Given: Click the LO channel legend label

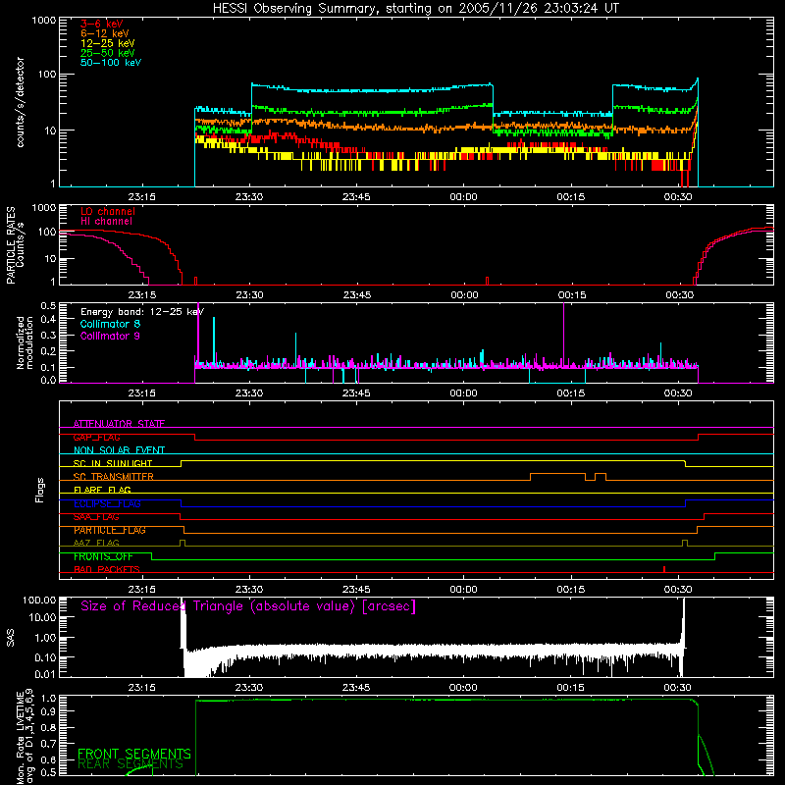Looking at the screenshot, I should 108,211.
